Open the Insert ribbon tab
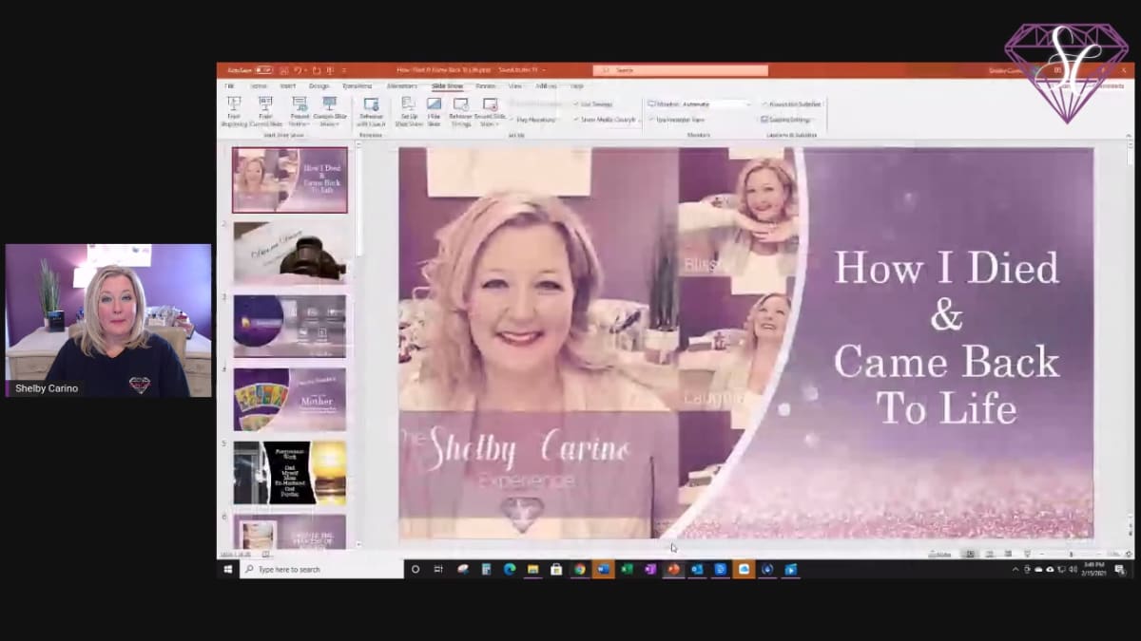The width and height of the screenshot is (1141, 641). tap(287, 85)
